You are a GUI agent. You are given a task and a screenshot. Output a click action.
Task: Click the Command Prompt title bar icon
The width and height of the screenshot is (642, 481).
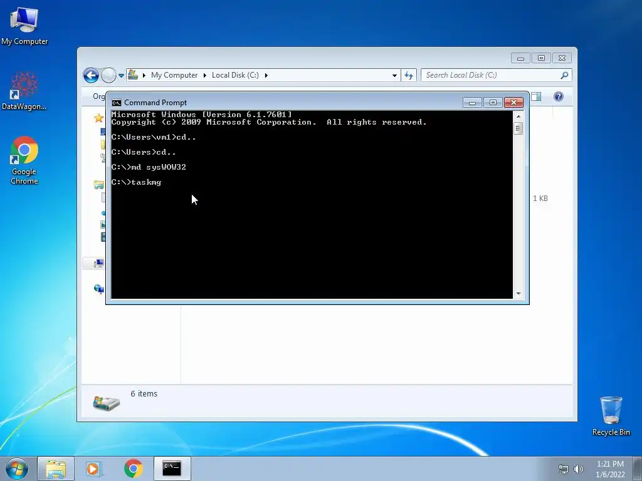[117, 103]
